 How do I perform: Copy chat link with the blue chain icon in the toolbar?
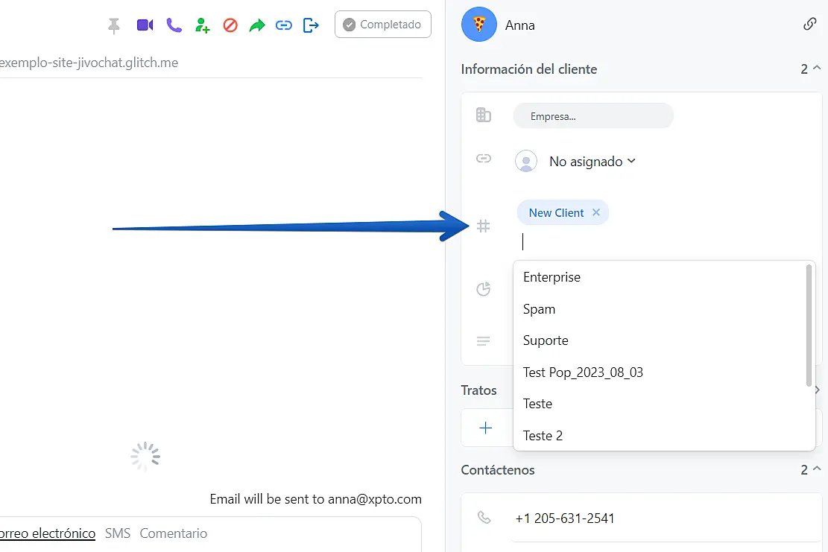283,25
